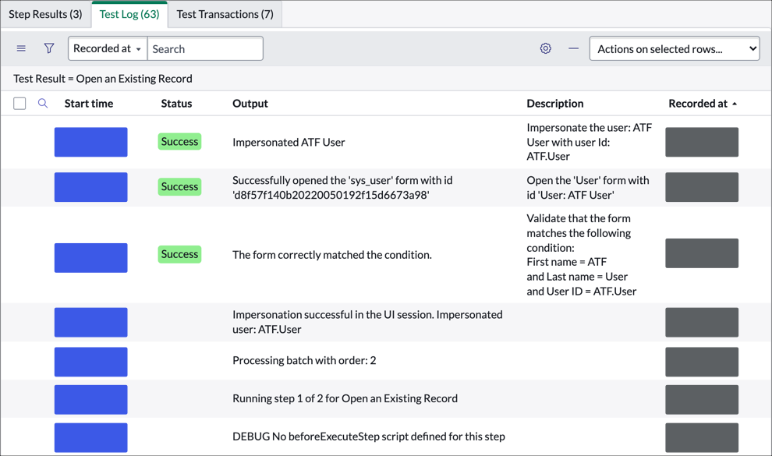Select the Test Log tab
This screenshot has width=772, height=456.
129,14
